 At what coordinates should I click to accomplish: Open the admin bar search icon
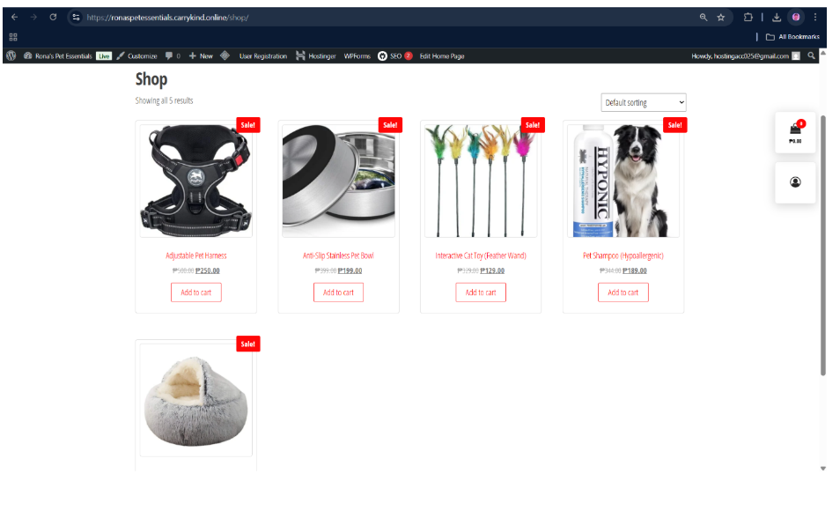pyautogui.click(x=811, y=55)
